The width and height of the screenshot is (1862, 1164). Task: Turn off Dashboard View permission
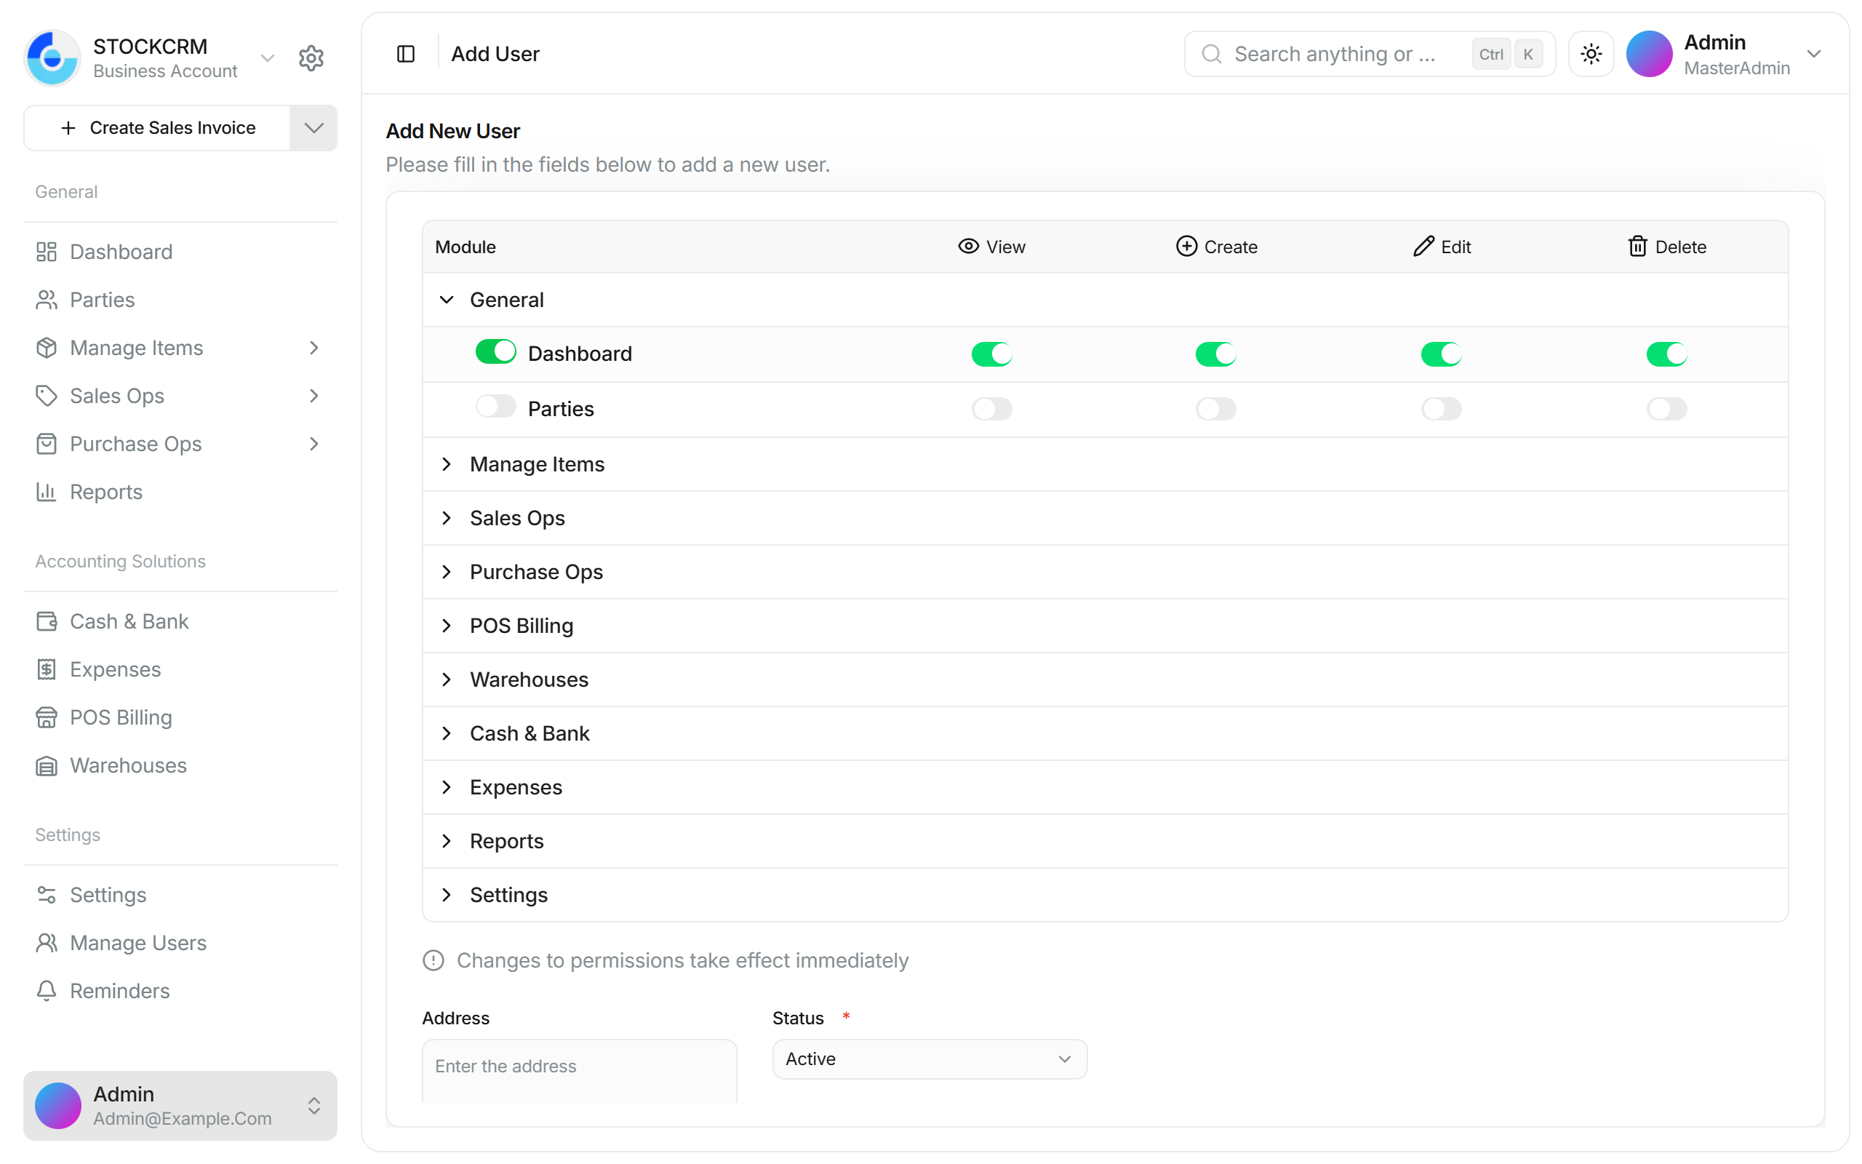click(991, 354)
